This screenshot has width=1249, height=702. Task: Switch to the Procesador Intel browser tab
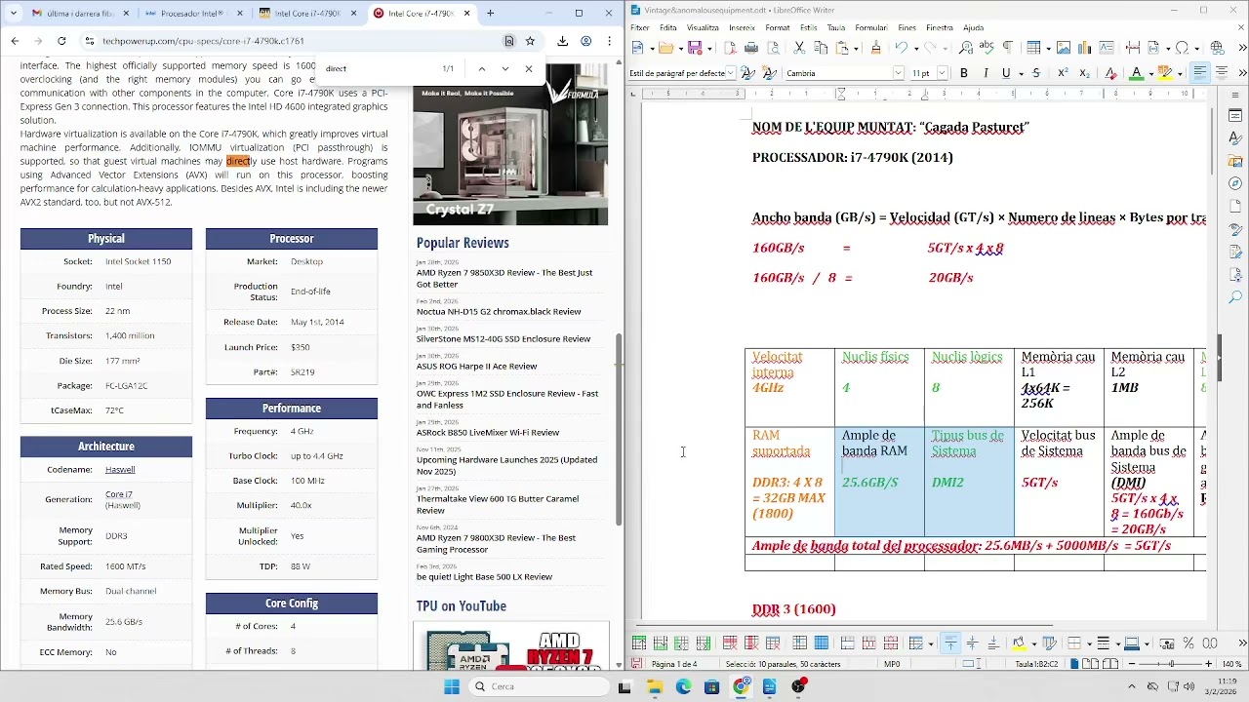pos(191,14)
